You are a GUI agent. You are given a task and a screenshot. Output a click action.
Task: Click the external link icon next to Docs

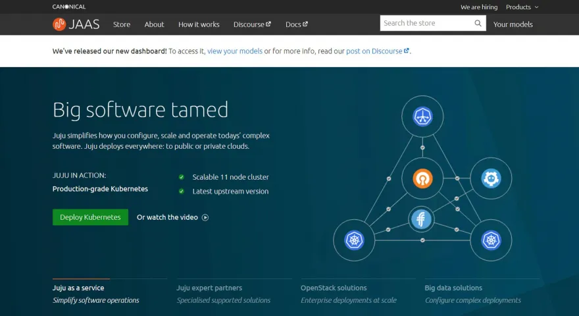305,24
